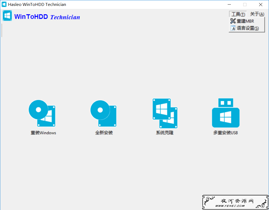Image resolution: width=269 pixels, height=210 pixels.
Task: Click the WinToHDD logo icon in header
Action: pos(7,16)
